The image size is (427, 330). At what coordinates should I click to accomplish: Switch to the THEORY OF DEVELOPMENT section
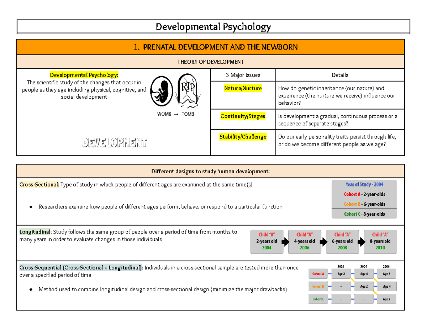211,61
